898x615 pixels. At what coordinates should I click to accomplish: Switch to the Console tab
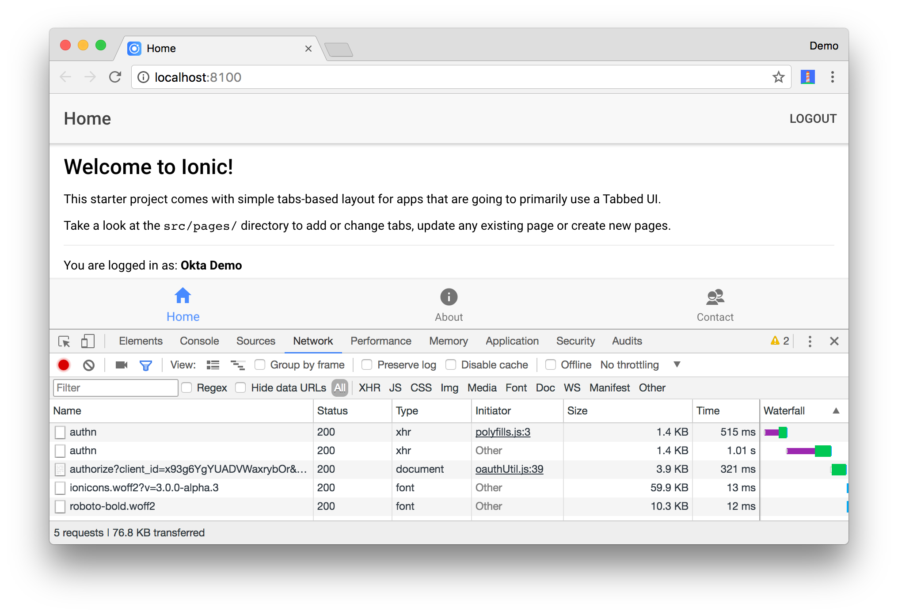click(x=199, y=342)
